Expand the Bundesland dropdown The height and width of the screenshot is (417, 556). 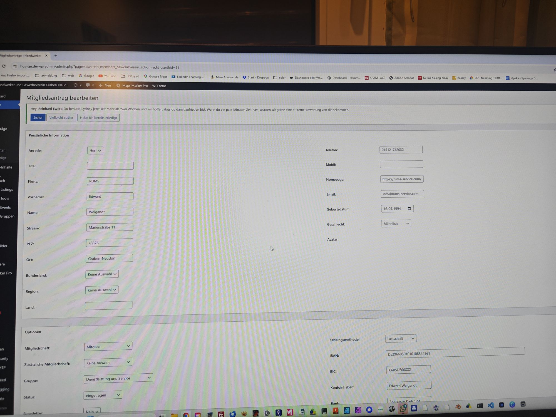(102, 274)
